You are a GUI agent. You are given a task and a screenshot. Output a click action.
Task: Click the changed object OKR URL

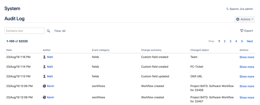click(x=196, y=76)
